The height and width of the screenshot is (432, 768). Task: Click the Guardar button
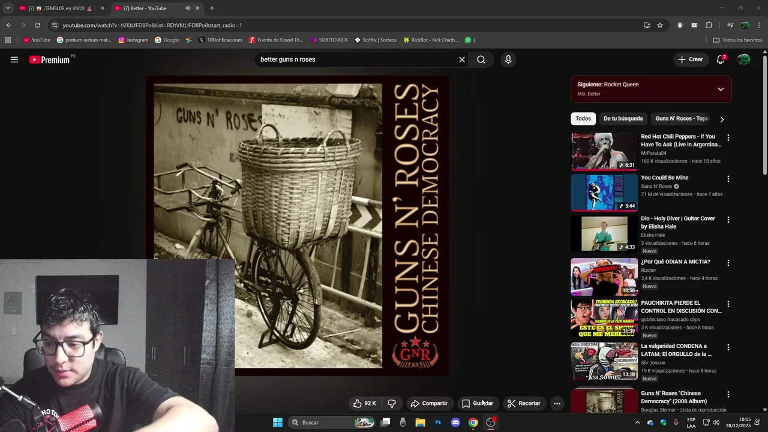tap(478, 403)
